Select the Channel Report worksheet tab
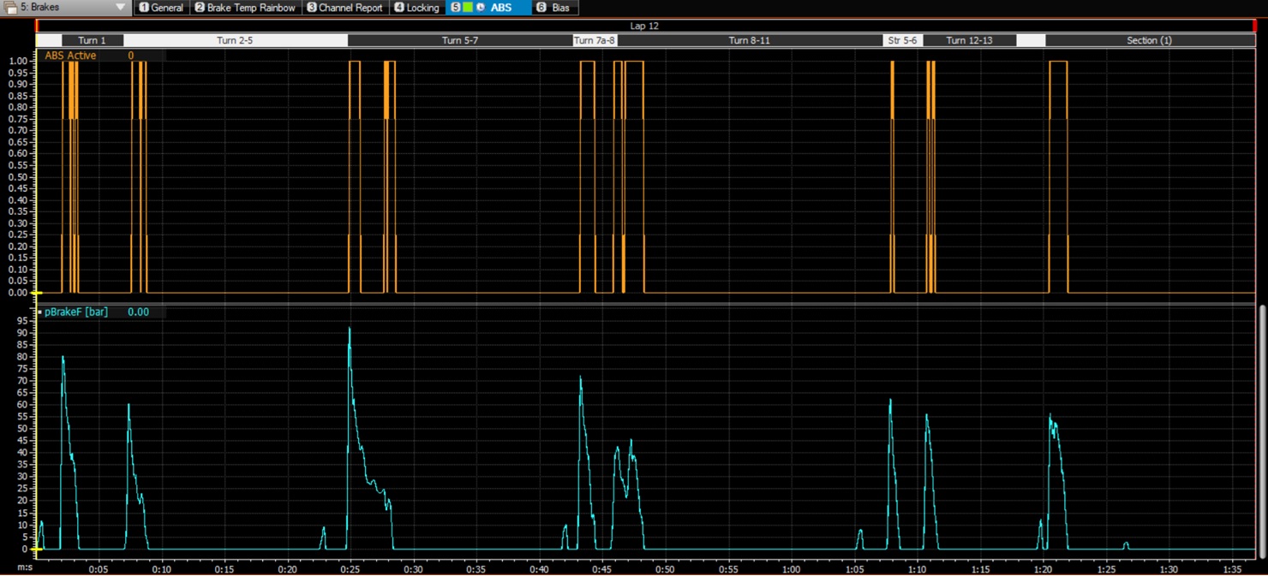Image resolution: width=1268 pixels, height=582 pixels. [350, 8]
